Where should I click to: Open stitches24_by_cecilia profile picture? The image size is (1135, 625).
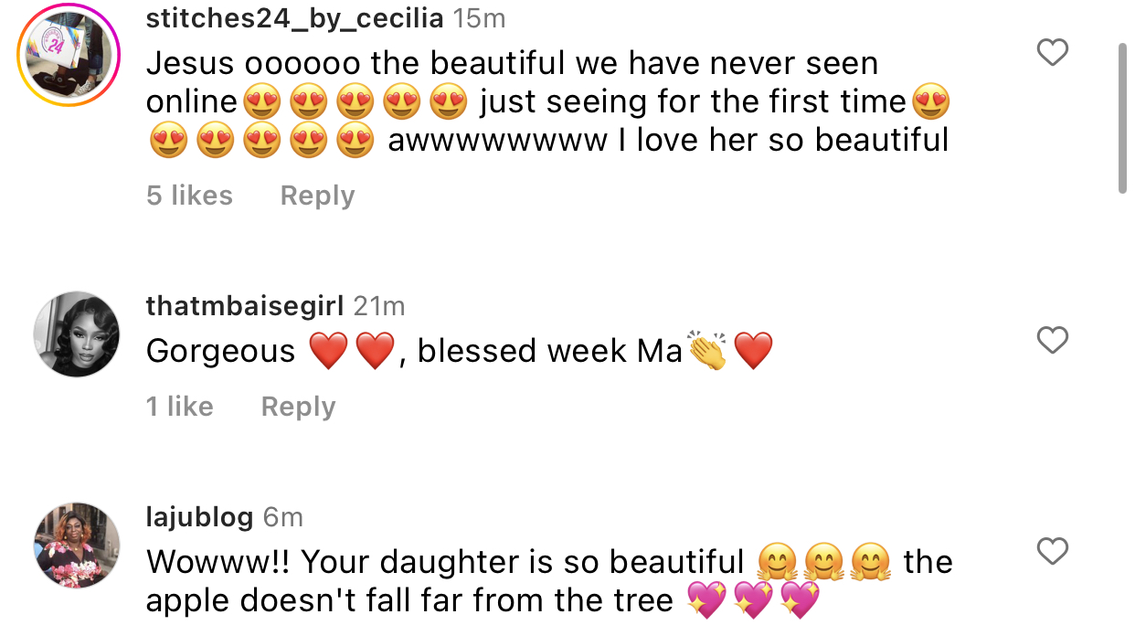[x=69, y=55]
